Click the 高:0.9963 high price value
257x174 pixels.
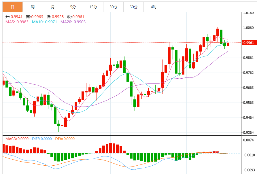(x=35, y=17)
